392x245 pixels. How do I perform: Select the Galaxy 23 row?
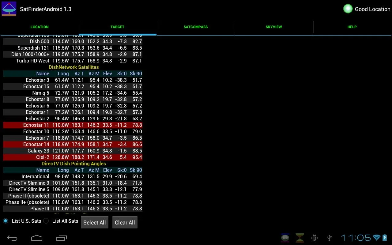(73, 151)
